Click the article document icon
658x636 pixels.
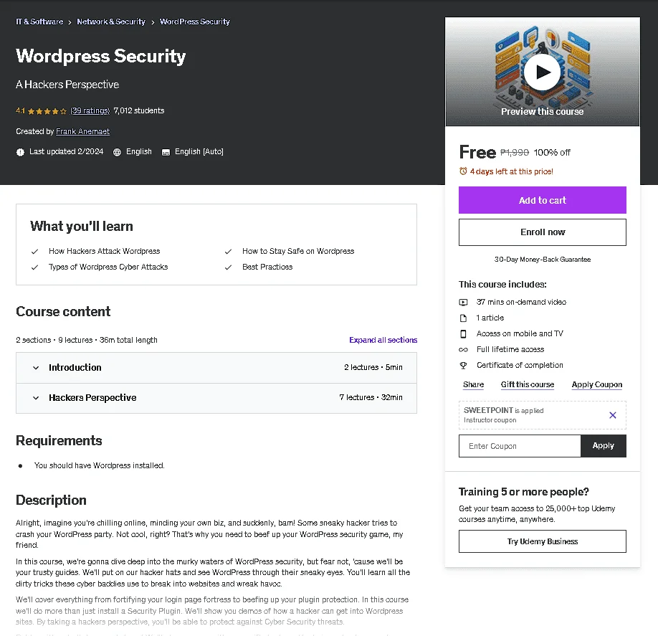click(x=463, y=318)
